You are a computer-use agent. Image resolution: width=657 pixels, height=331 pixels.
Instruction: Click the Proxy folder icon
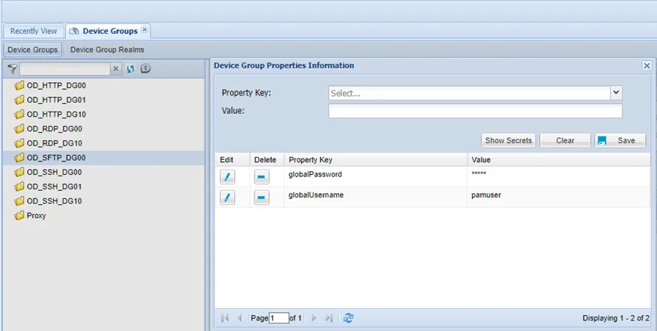(20, 216)
